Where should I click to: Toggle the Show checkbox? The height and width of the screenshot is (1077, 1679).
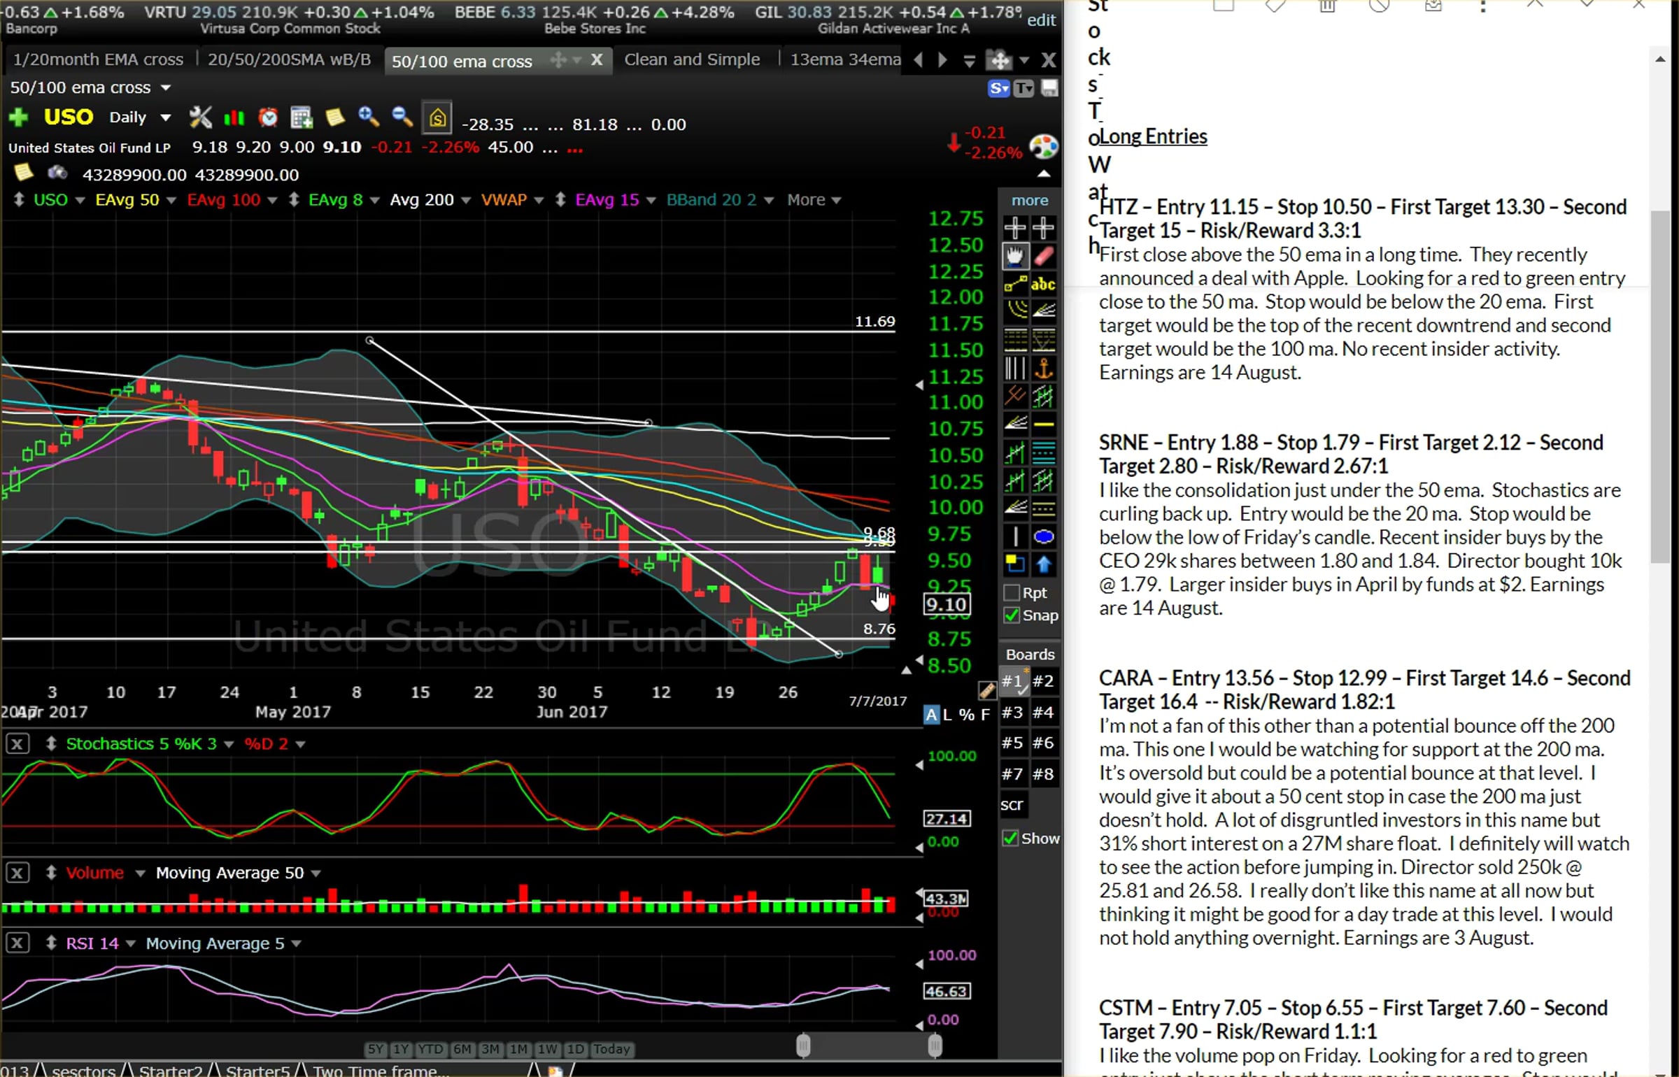[1009, 838]
